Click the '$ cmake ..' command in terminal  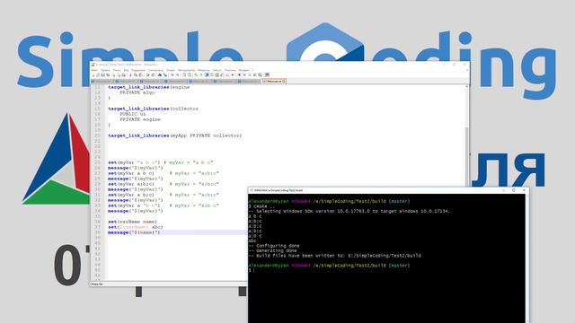[261, 206]
